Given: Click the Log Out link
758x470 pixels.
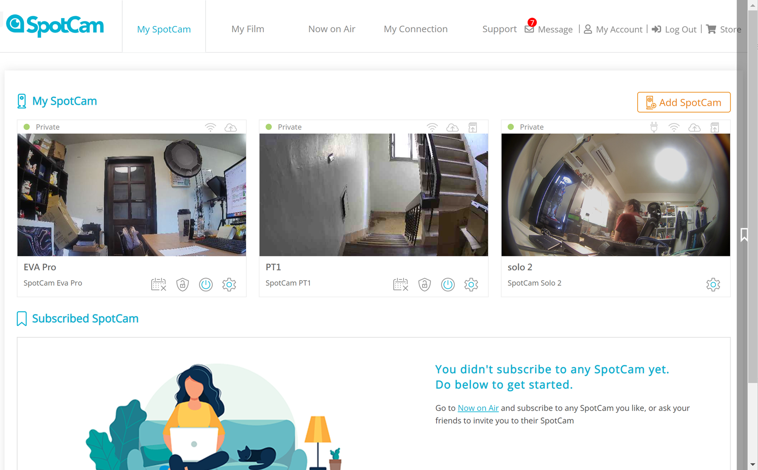Looking at the screenshot, I should (674, 29).
